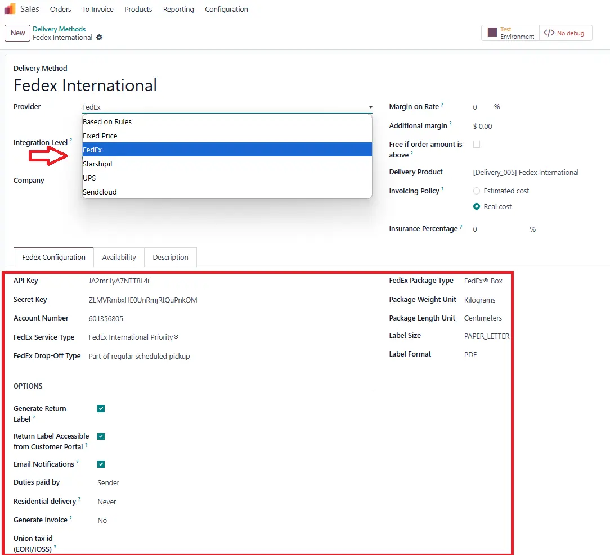Edit Additional margin $ 0.00 field

[482, 127]
